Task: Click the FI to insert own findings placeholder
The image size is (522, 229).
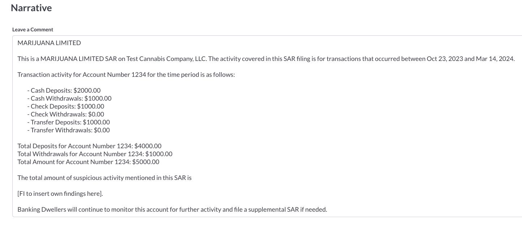Action: click(x=60, y=193)
